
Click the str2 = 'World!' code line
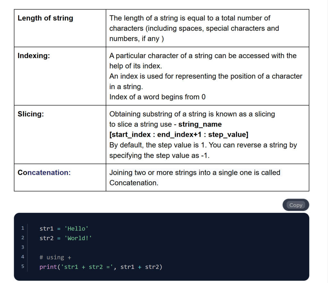tap(66, 238)
